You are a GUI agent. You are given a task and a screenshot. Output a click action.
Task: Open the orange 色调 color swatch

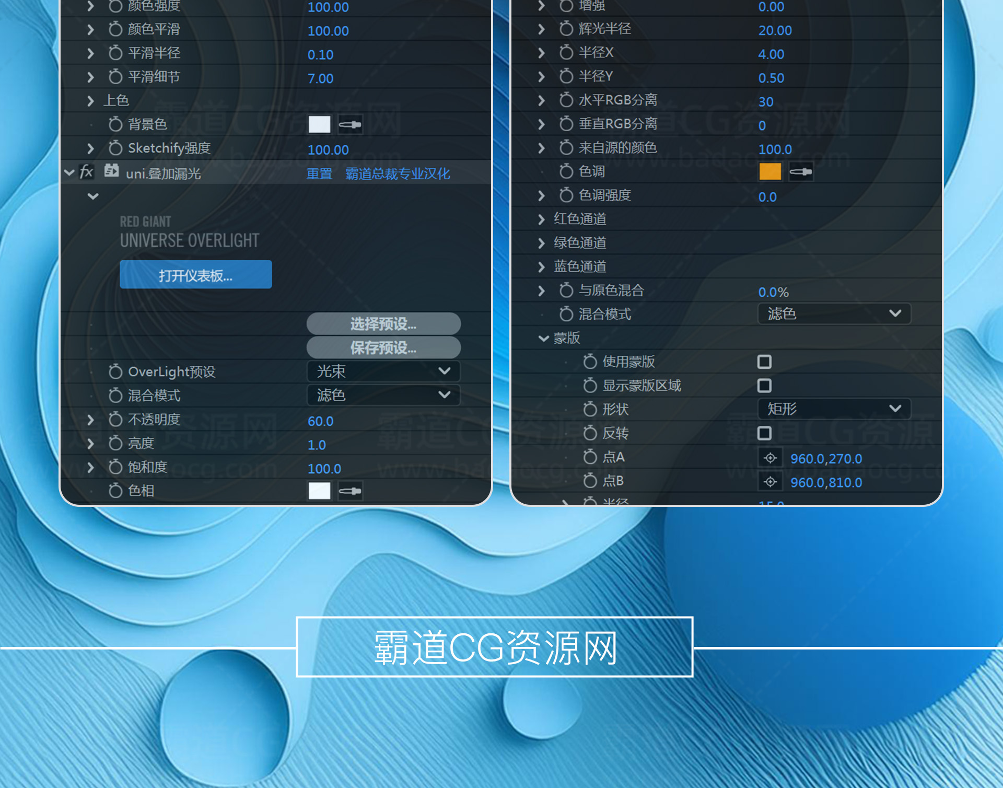click(x=770, y=171)
